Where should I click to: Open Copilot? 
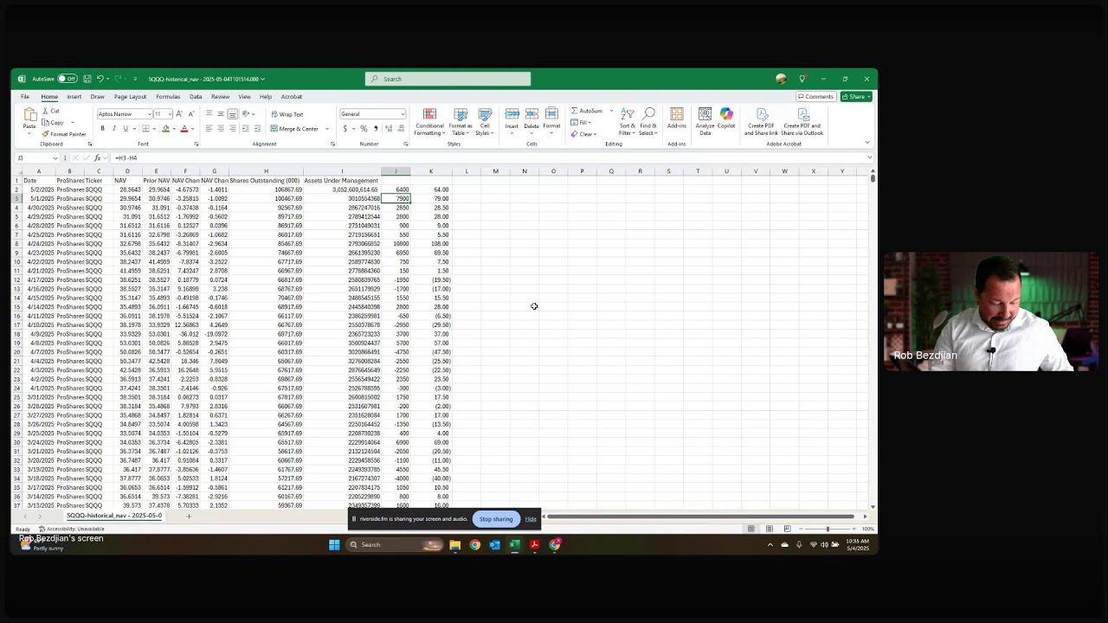[x=726, y=119]
